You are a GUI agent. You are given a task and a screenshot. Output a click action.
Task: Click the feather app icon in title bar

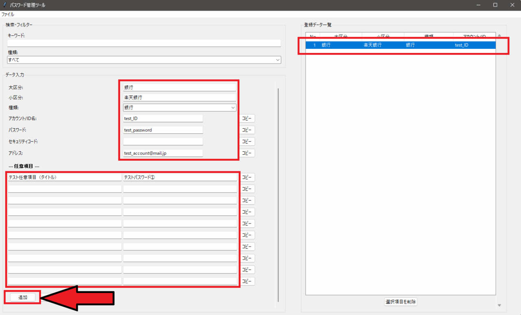(x=4, y=5)
